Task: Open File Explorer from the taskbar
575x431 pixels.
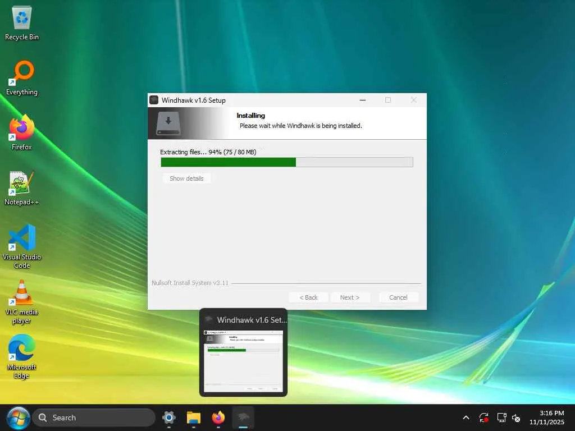Action: [x=194, y=418]
